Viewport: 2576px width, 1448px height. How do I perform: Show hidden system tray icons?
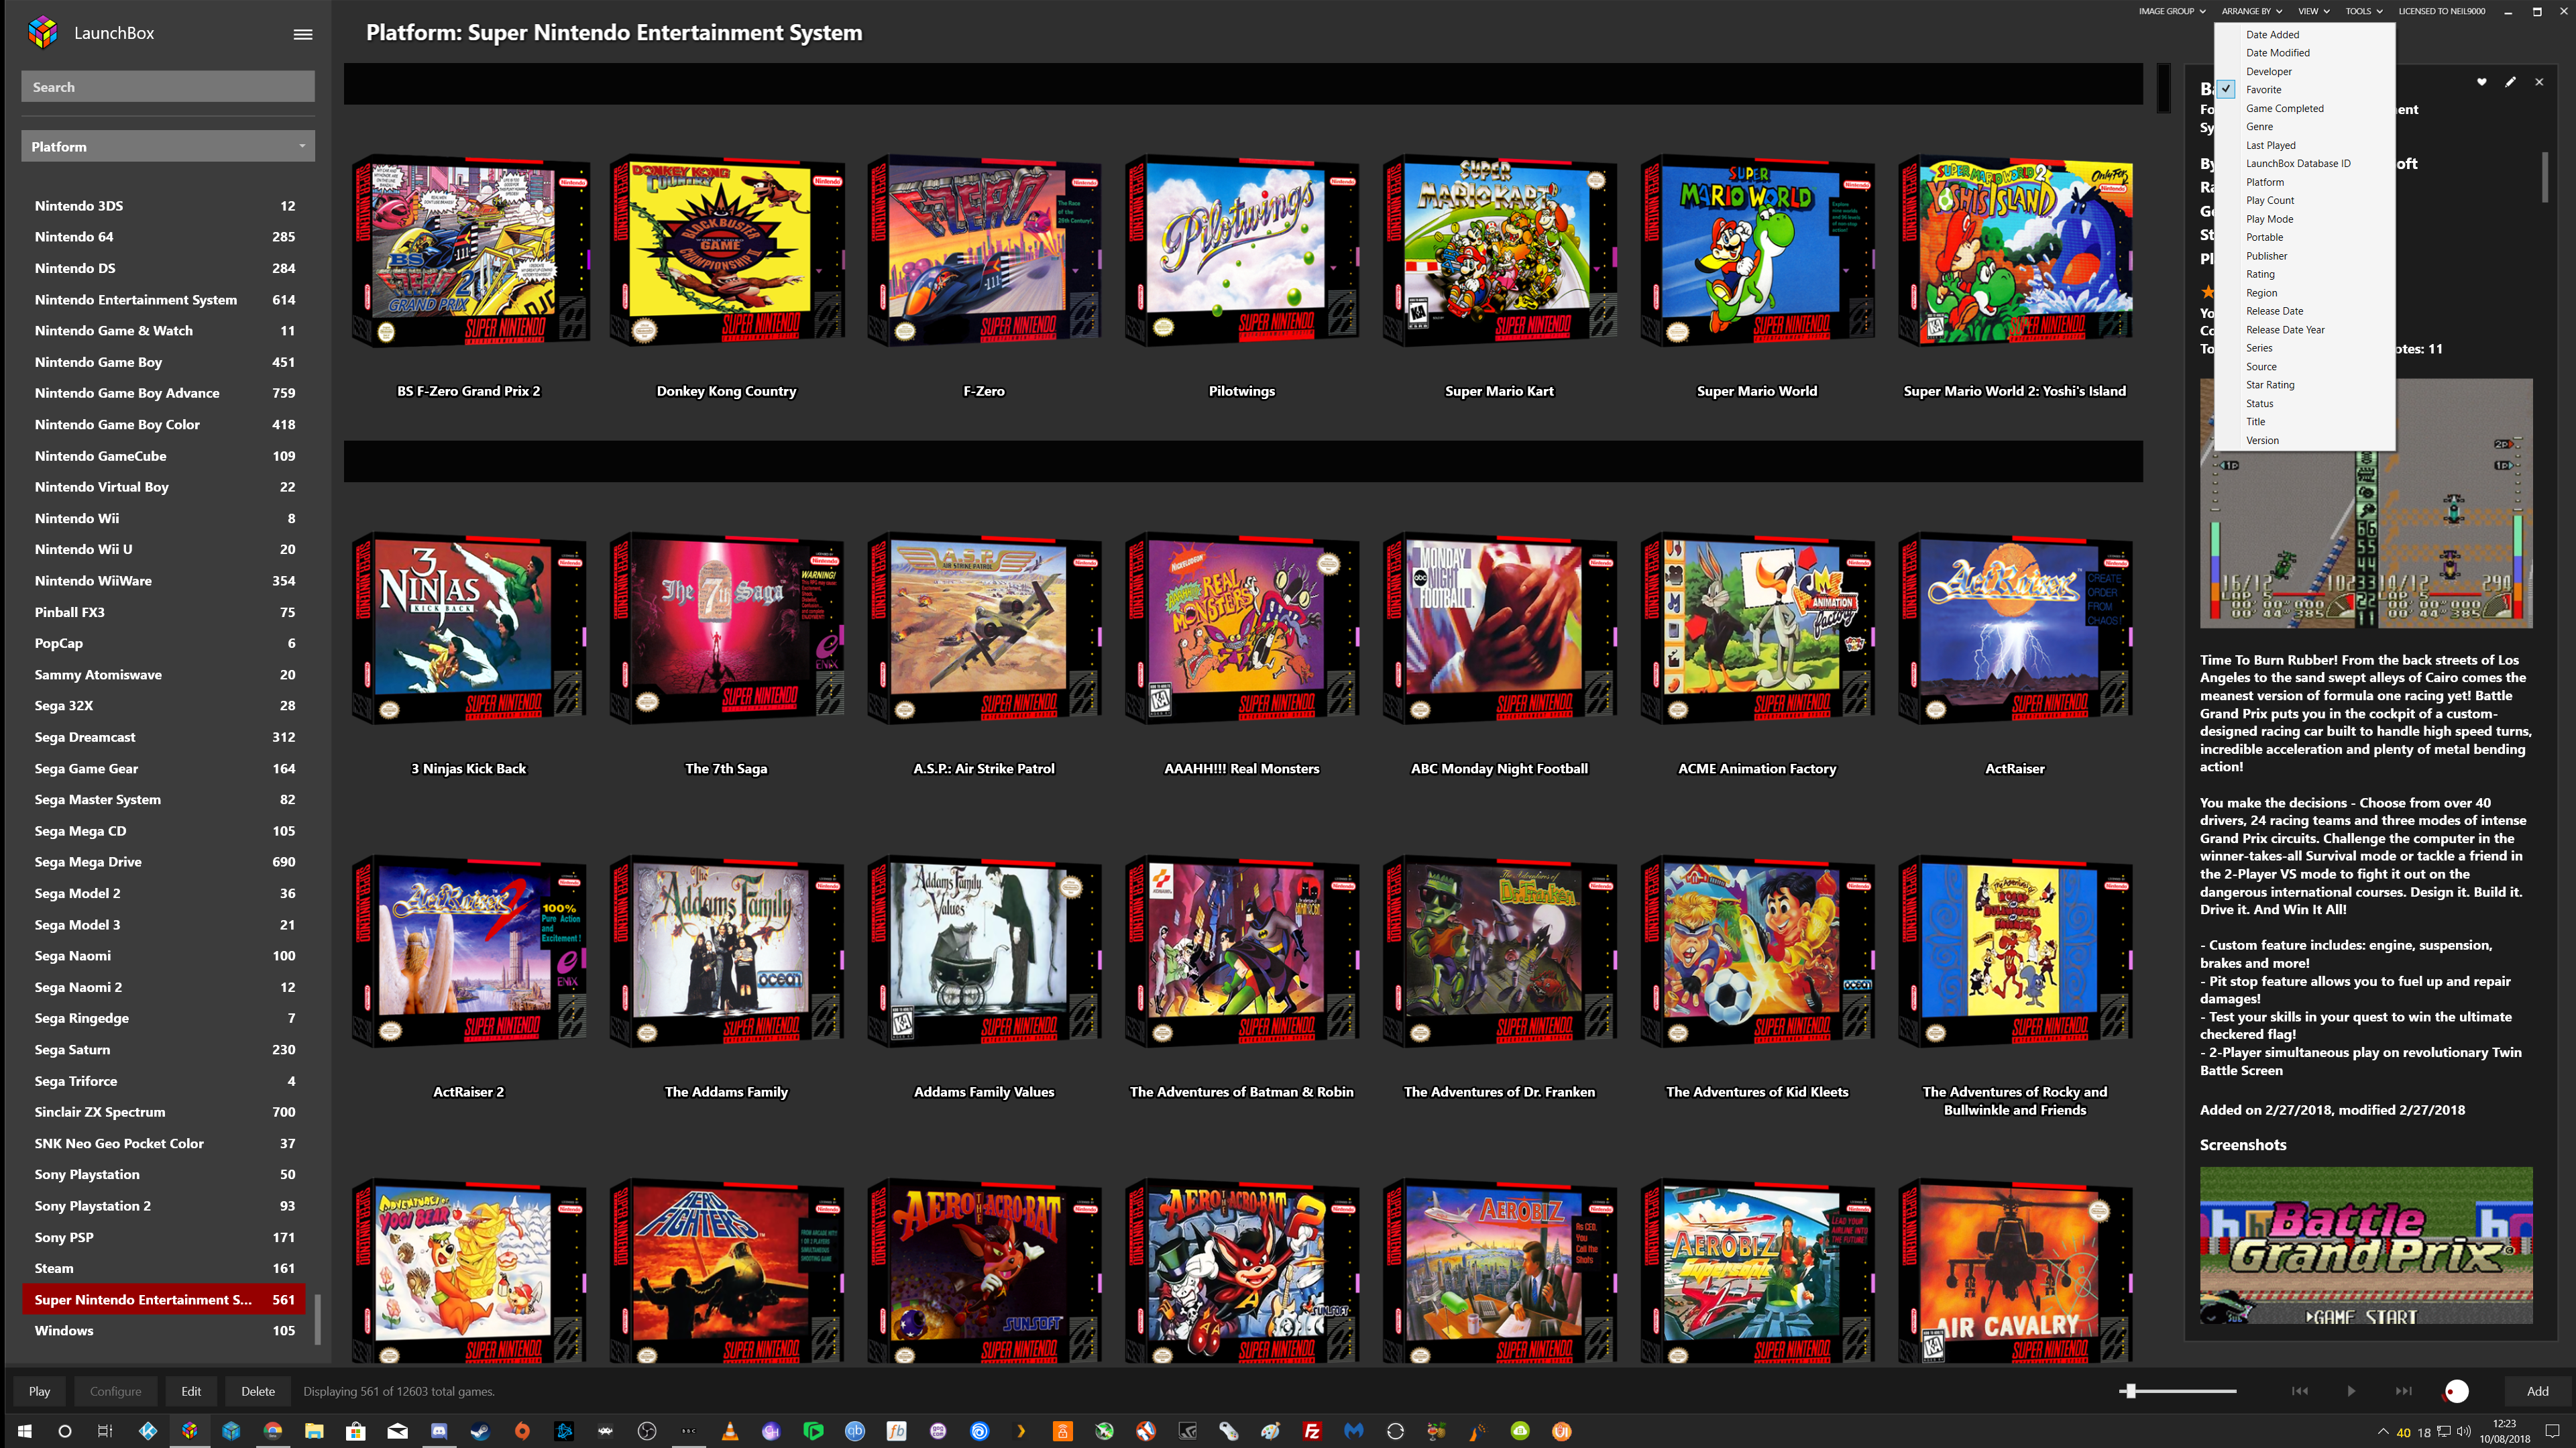(2383, 1431)
